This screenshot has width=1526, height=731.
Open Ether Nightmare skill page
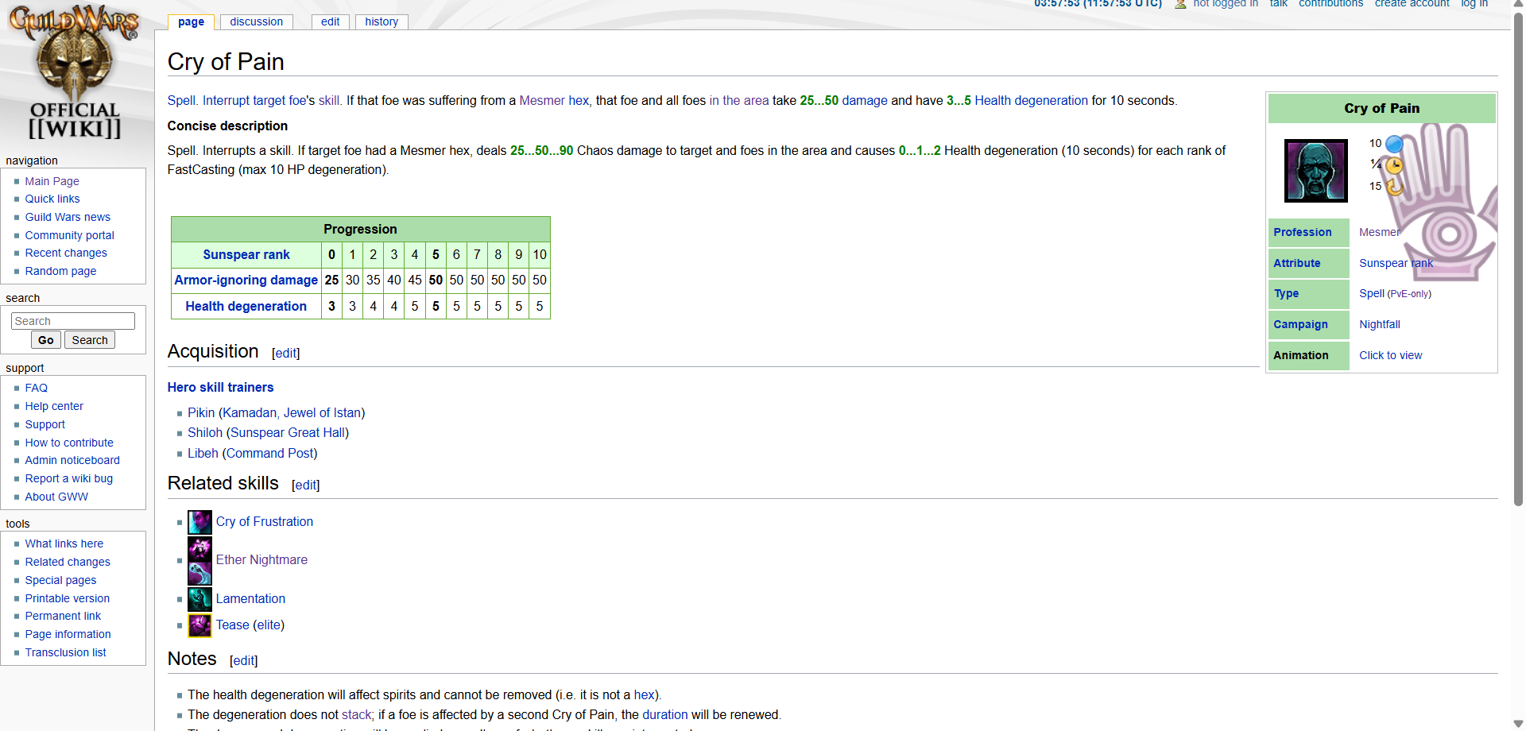(x=261, y=559)
